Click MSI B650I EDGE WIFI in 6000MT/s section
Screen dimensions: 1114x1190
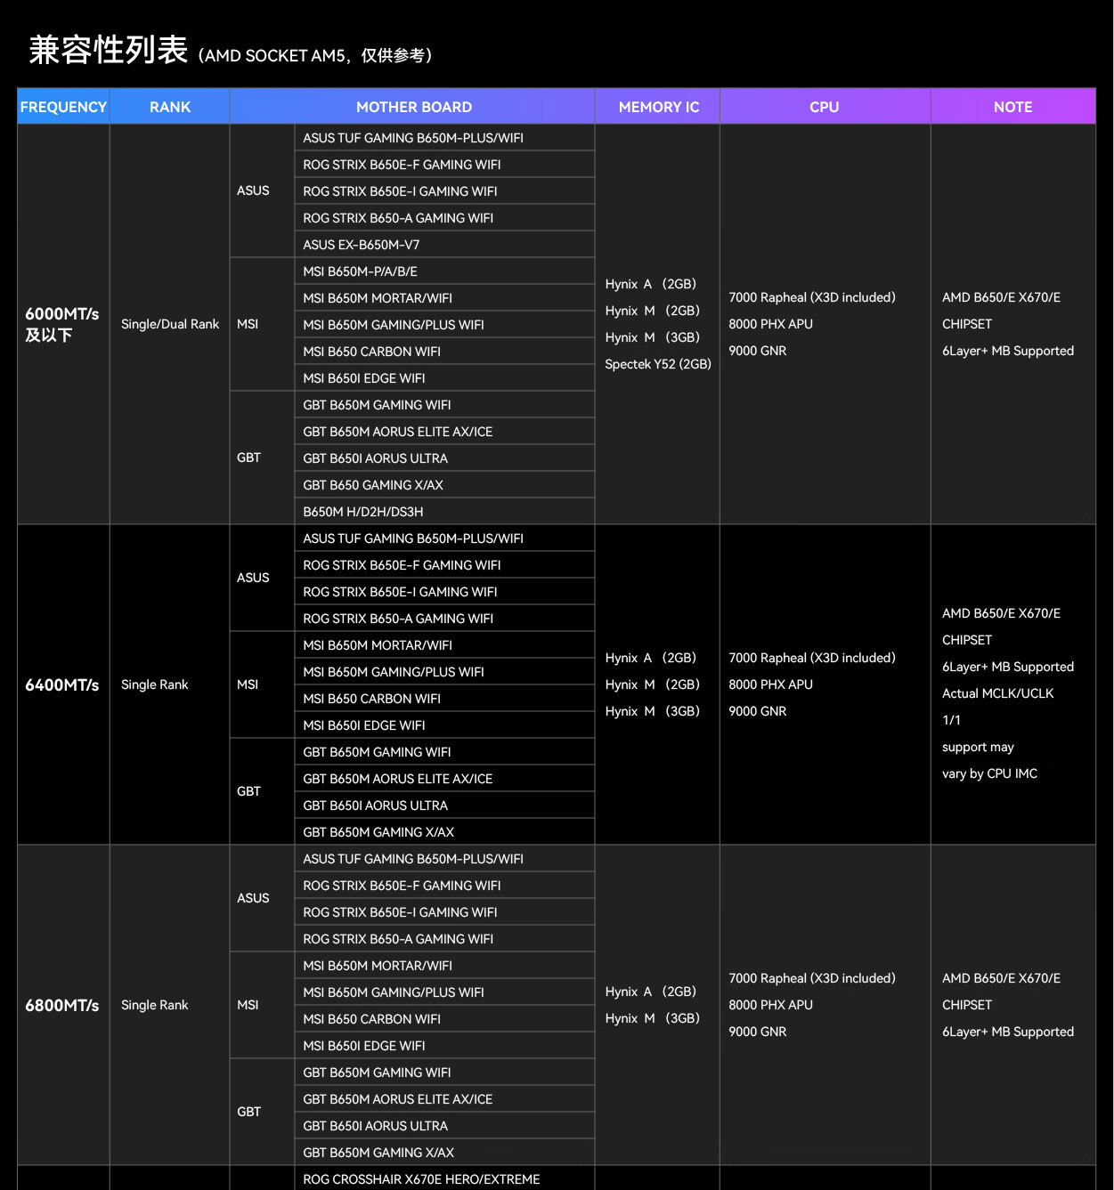coord(444,377)
